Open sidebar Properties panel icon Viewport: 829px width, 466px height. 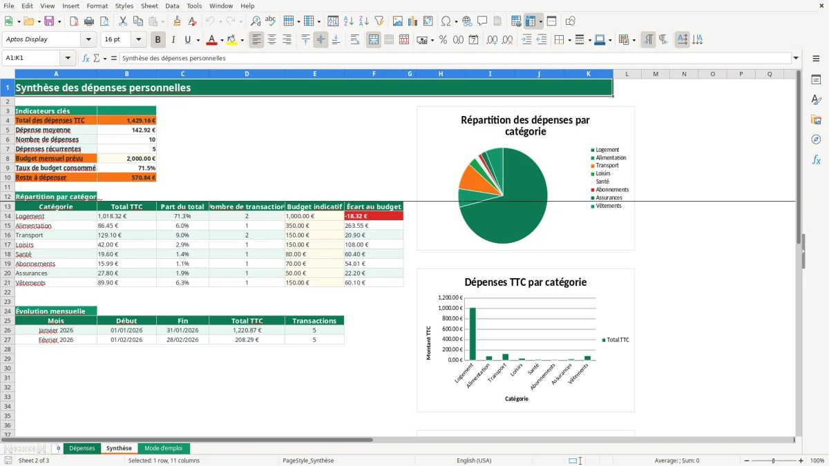pyautogui.click(x=816, y=80)
